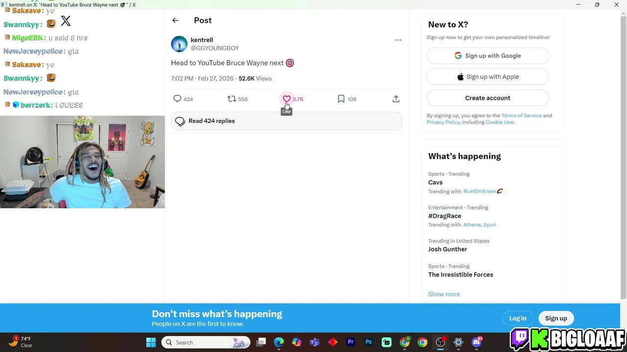Click chat message from berrzerk
The image size is (627, 352).
tap(44, 105)
